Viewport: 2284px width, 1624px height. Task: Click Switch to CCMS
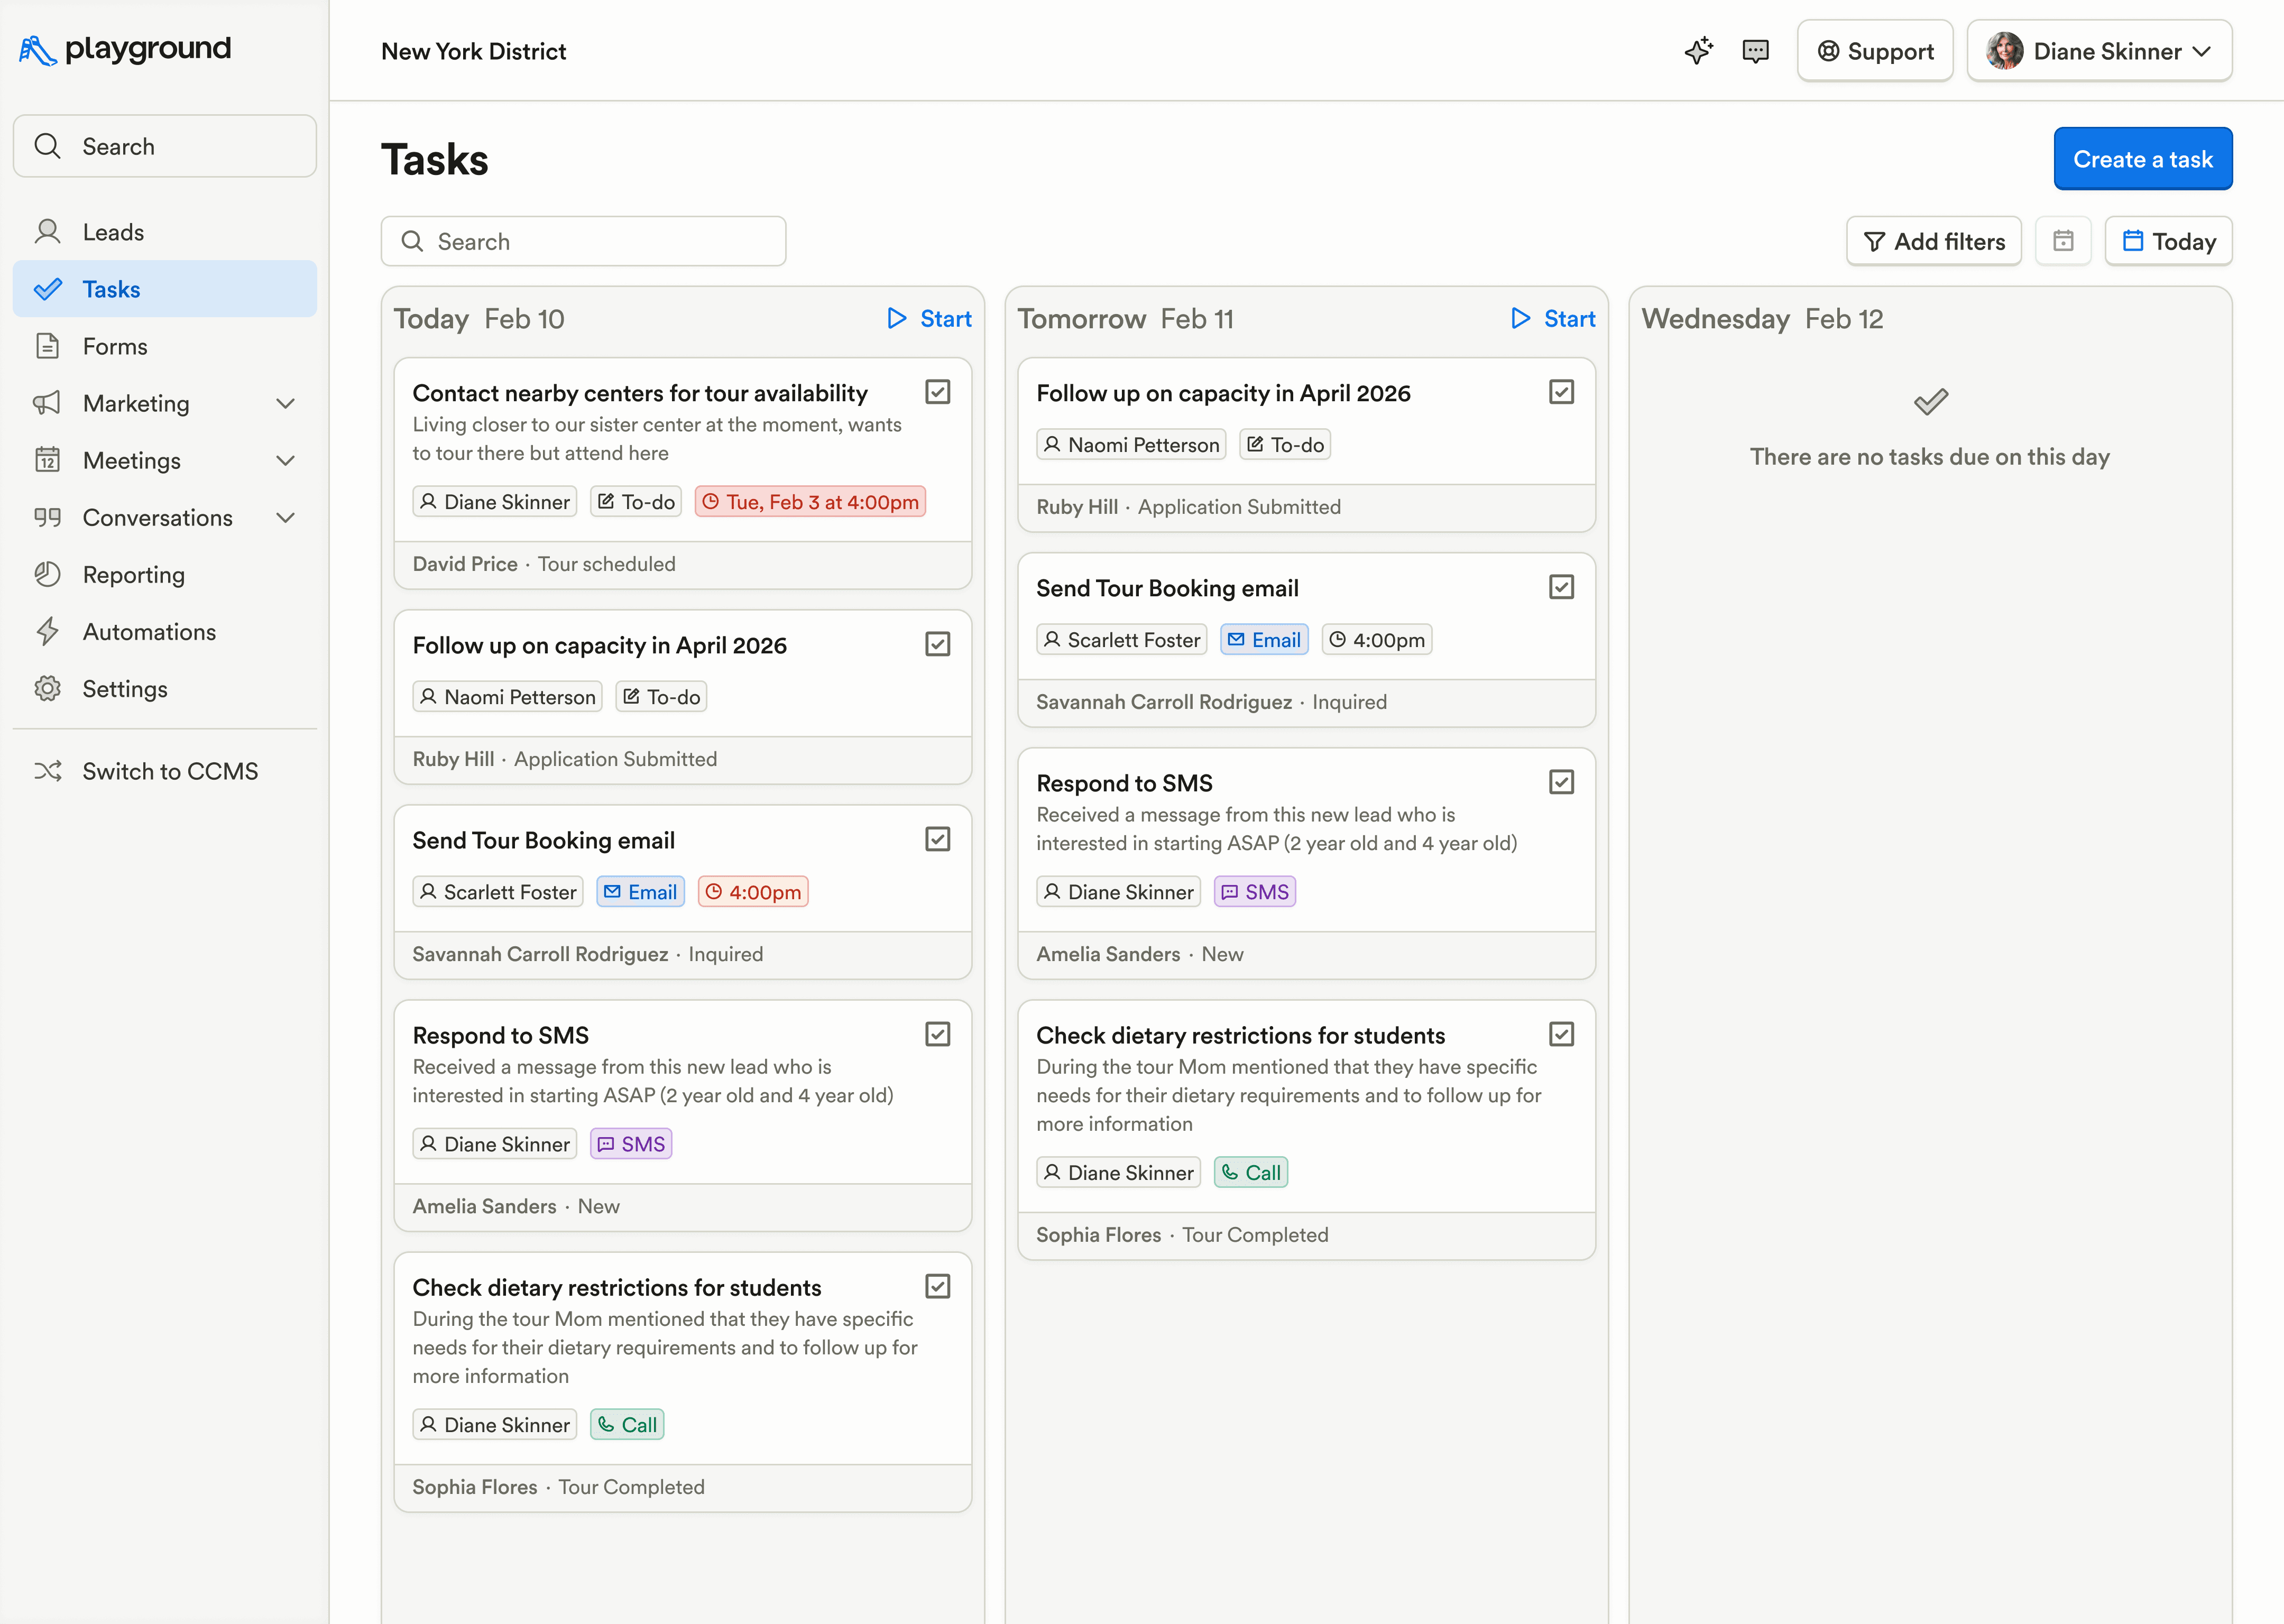tap(170, 771)
